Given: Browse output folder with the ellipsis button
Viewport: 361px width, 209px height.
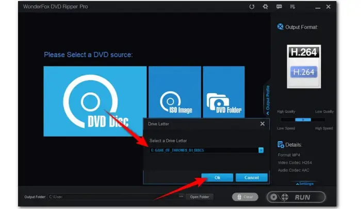Looking at the screenshot, I should [x=181, y=197].
